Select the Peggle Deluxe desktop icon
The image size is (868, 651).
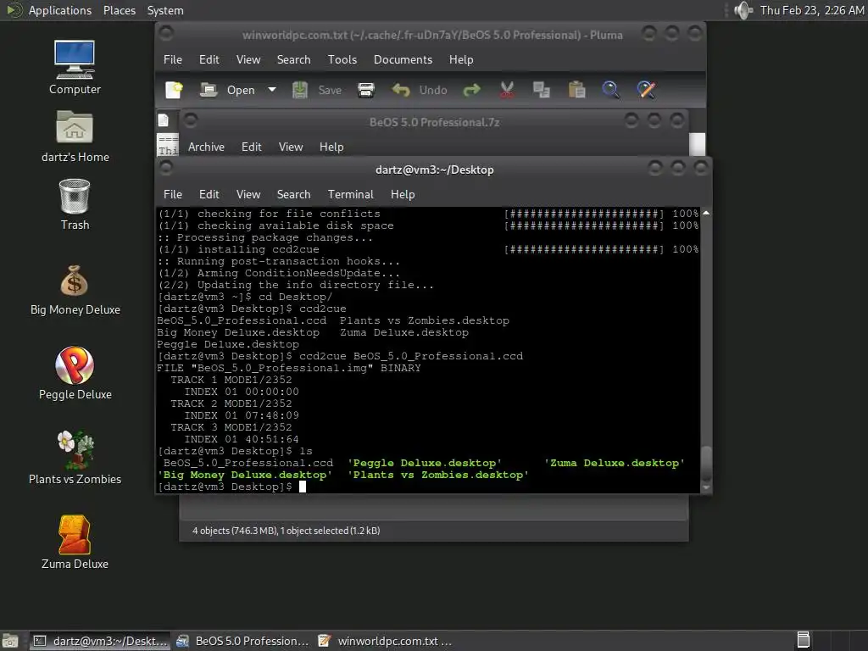click(x=75, y=373)
